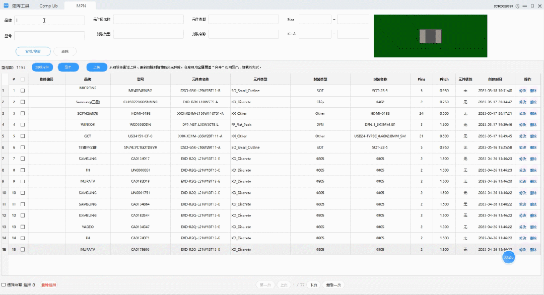Image resolution: width=544 pixels, height=295 pixels.
Task: Select the MPN tab
Action: (x=81, y=6)
